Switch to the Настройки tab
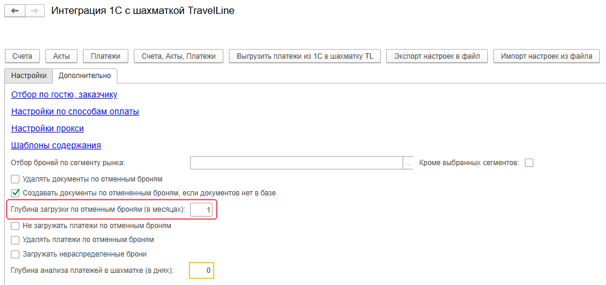The width and height of the screenshot is (606, 285). point(28,76)
